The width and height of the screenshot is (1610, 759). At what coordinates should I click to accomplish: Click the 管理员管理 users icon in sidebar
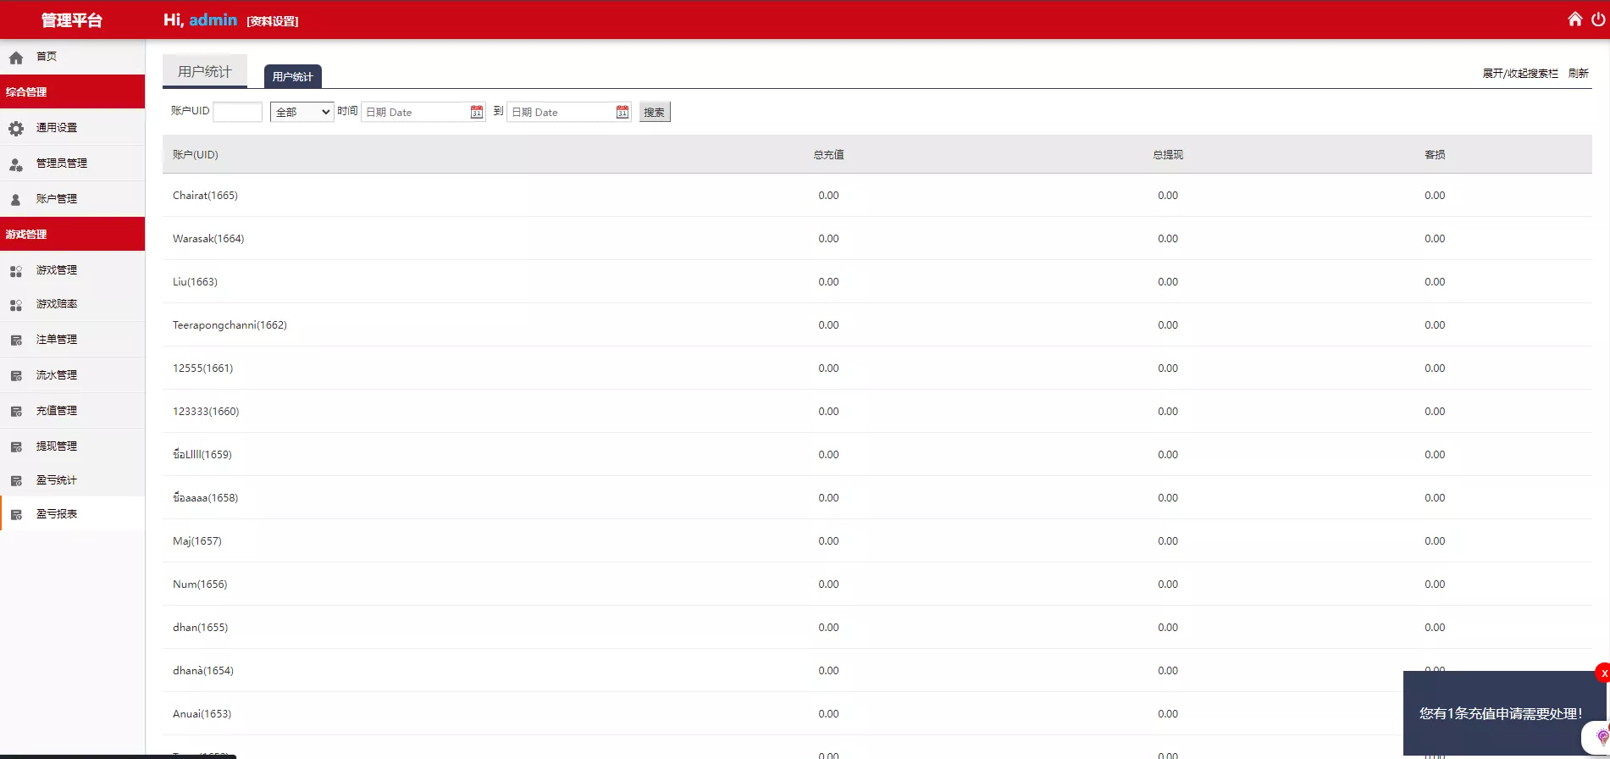point(16,164)
